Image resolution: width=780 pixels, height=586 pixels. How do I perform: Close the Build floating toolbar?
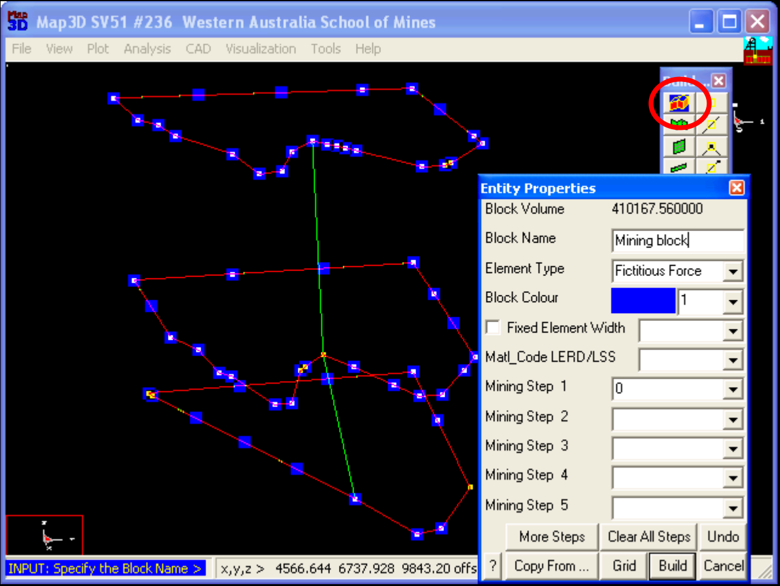coord(719,81)
